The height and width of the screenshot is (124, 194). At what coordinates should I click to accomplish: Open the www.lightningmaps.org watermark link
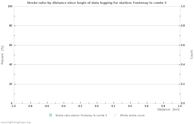click(x=16, y=122)
